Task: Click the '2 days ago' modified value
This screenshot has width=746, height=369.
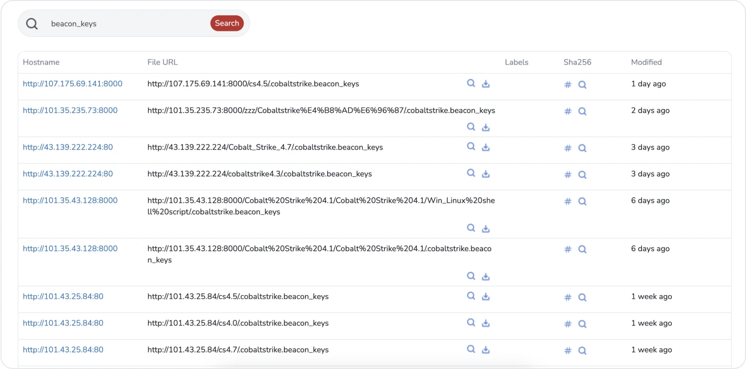Action: click(650, 110)
